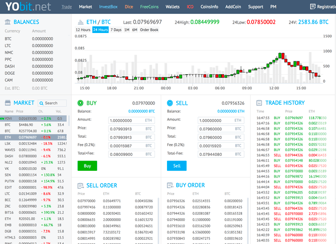The width and height of the screenshot is (336, 244).
Task: Click the DOGE balance row
Action: [x=29, y=73]
